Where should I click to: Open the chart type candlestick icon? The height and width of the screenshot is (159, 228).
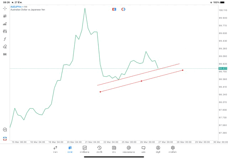(x=5, y=16)
